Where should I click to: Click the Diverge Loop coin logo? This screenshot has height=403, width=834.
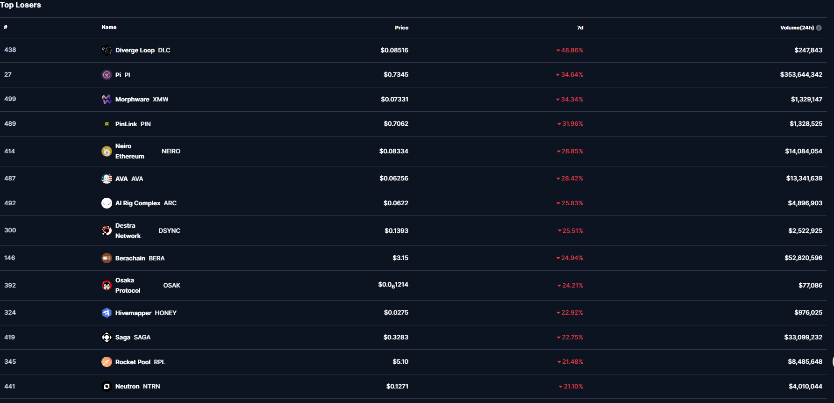tap(107, 50)
